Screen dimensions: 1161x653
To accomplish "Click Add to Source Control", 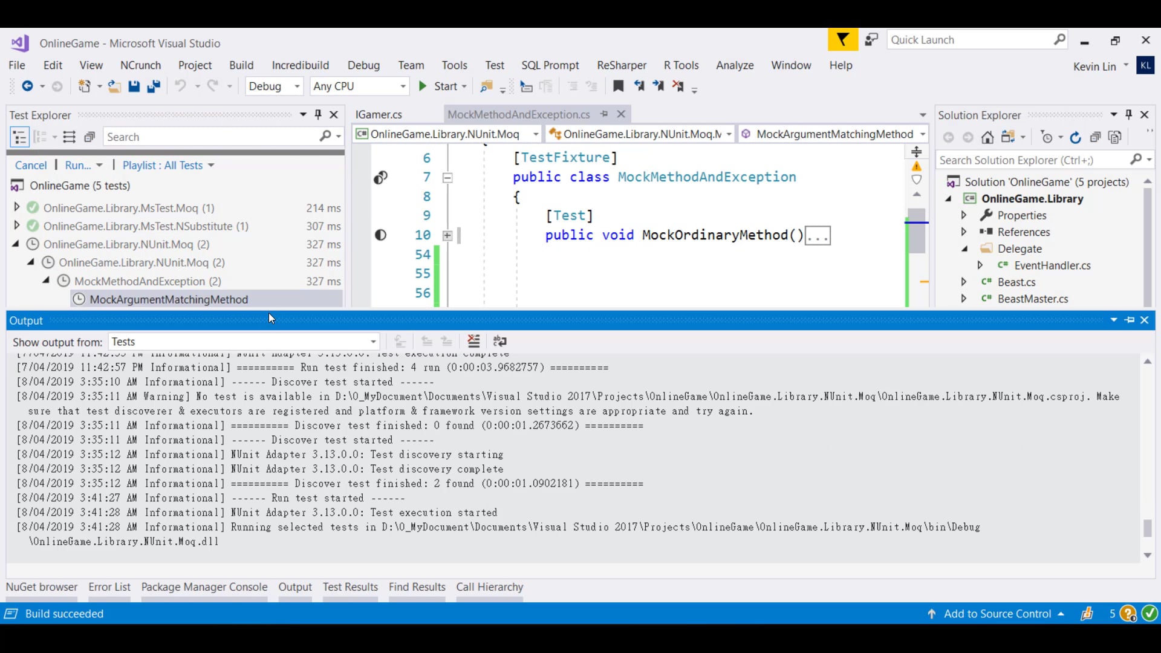I will (997, 614).
